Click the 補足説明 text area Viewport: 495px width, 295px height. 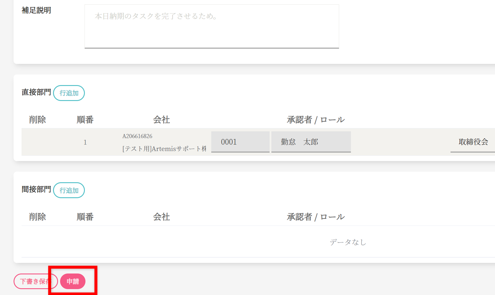[212, 26]
